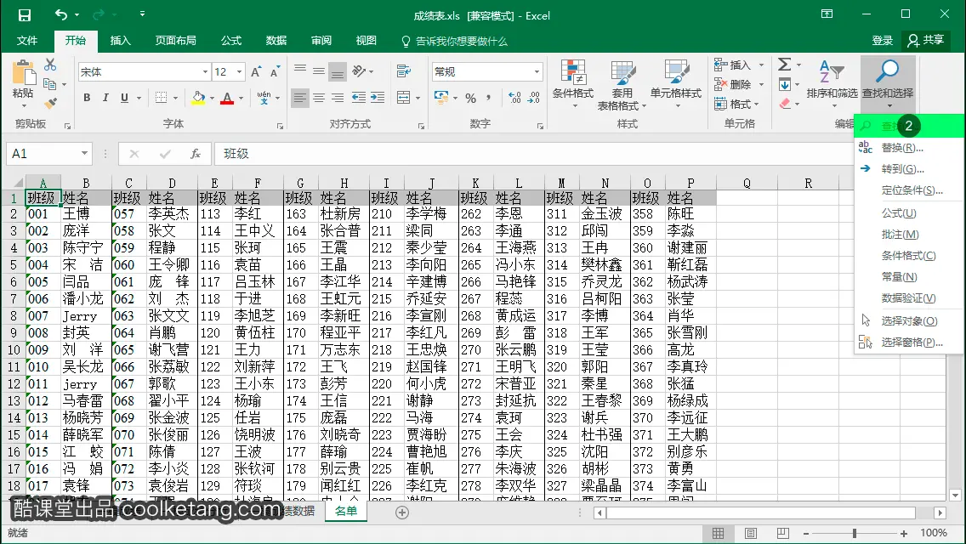Open Conditional Formatting 条件格式
The width and height of the screenshot is (966, 544).
573,83
